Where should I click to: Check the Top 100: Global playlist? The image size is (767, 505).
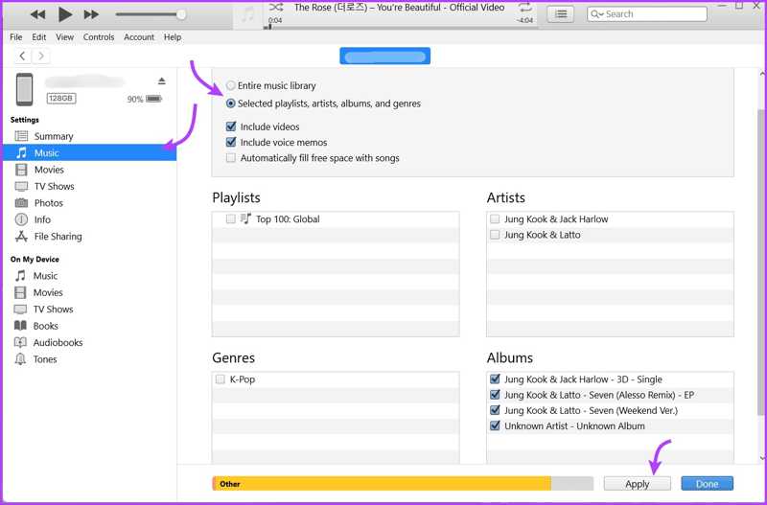[x=231, y=219]
